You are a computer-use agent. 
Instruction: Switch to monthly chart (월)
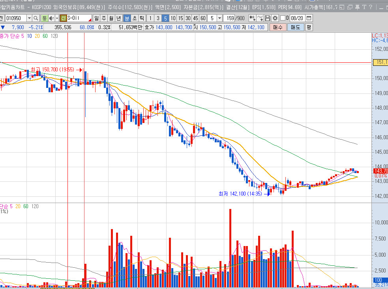(x=111, y=18)
